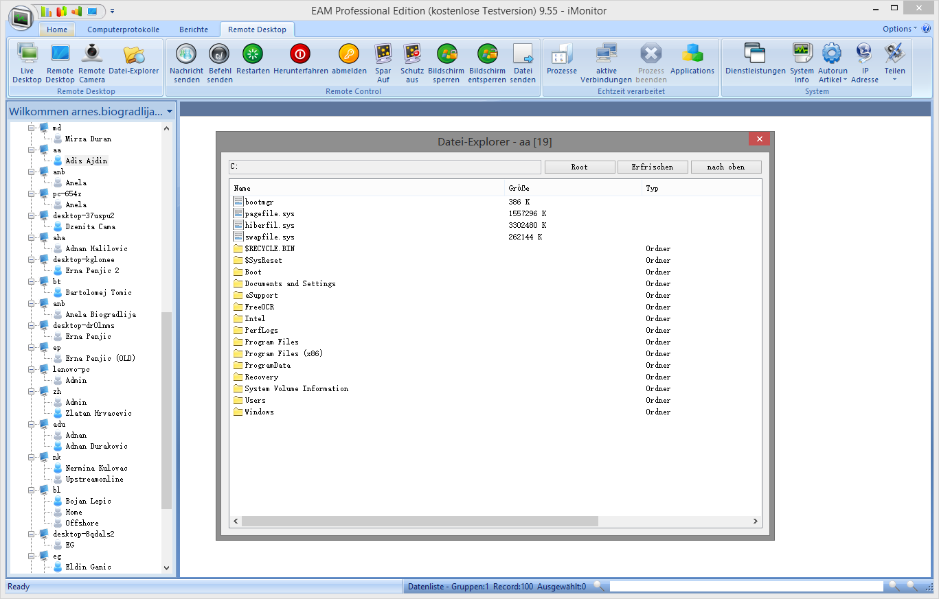Open the Options dropdown menu
Screen dimensions: 939x599
click(900, 29)
